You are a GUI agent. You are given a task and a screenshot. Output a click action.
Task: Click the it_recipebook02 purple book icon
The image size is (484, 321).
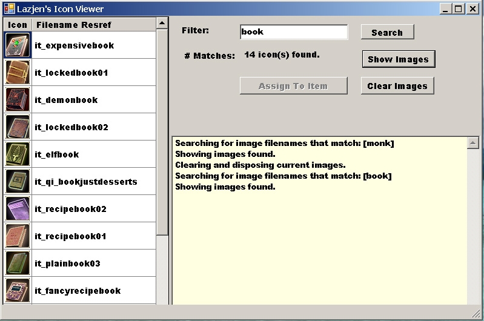pos(18,209)
